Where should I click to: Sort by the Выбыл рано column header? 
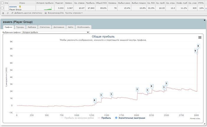click(x=124, y=3)
